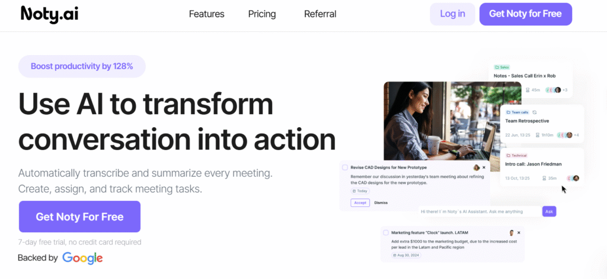The image size is (607, 279).
Task: Click header Get Noty for Free button
Action: coord(525,14)
